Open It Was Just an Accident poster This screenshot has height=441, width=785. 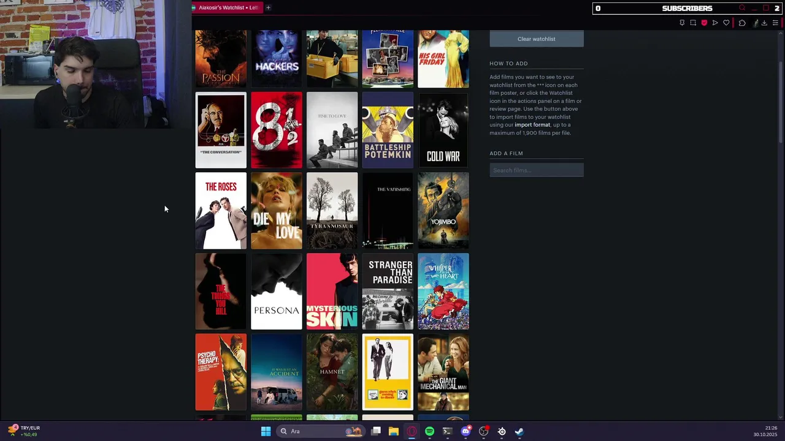[277, 372]
